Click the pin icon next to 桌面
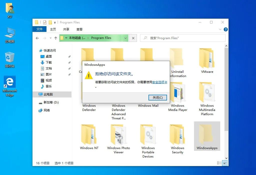The width and height of the screenshot is (256, 175). (x=69, y=57)
